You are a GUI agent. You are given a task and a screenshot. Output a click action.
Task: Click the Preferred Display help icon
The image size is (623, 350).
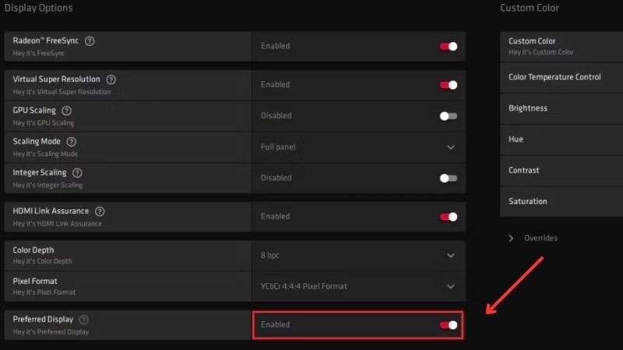point(83,320)
